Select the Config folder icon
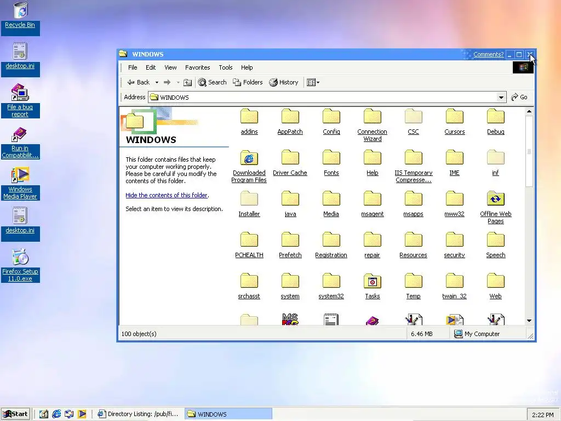This screenshot has height=421, width=561. [331, 116]
